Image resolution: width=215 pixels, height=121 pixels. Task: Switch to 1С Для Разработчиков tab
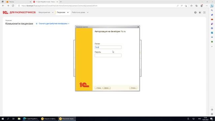pyautogui.click(x=45, y=2)
